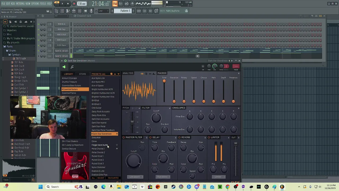Toggle the Reverb section lock icon
The width and height of the screenshot is (339, 191).
coord(205,137)
